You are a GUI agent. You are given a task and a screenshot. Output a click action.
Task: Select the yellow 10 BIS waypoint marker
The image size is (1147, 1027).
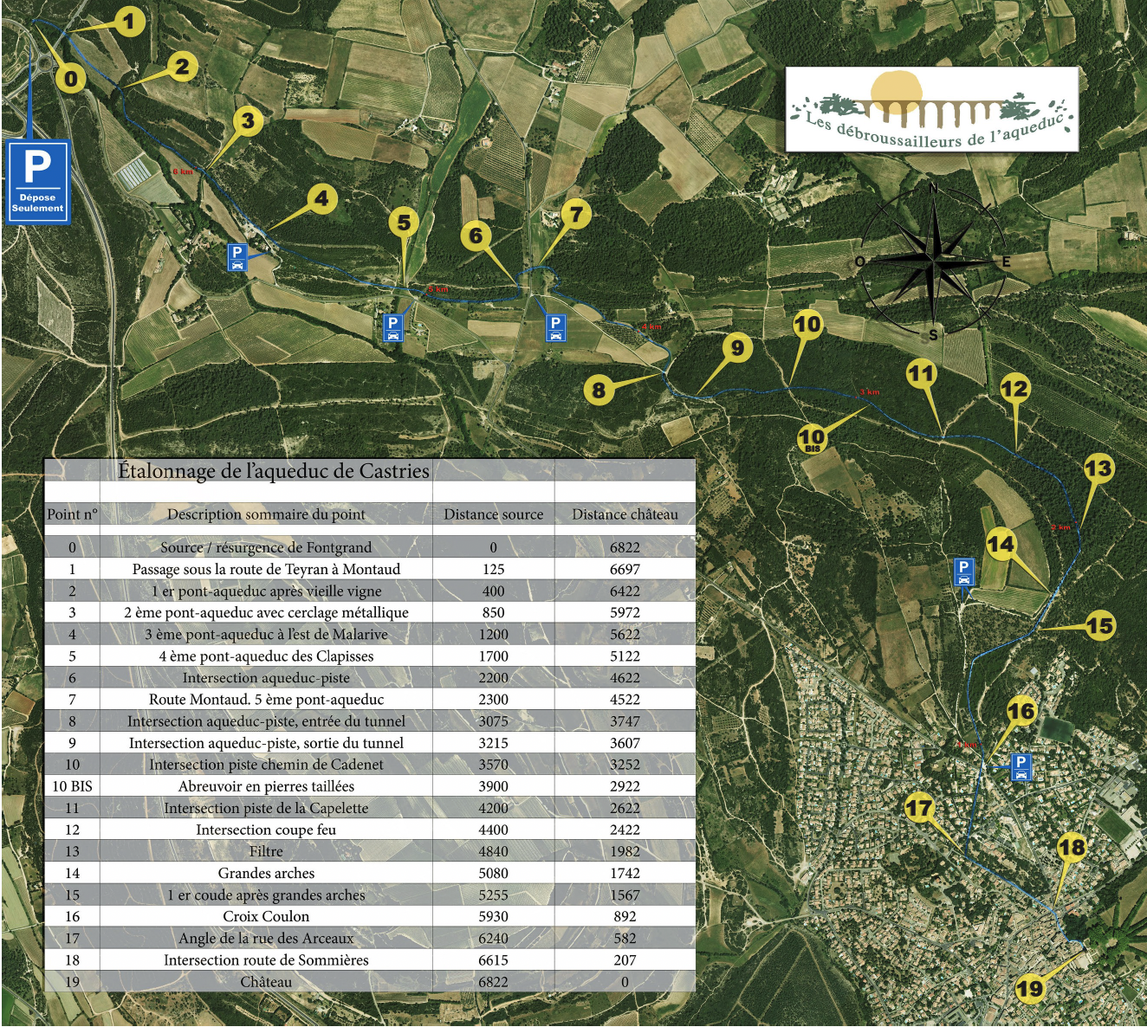tap(812, 438)
